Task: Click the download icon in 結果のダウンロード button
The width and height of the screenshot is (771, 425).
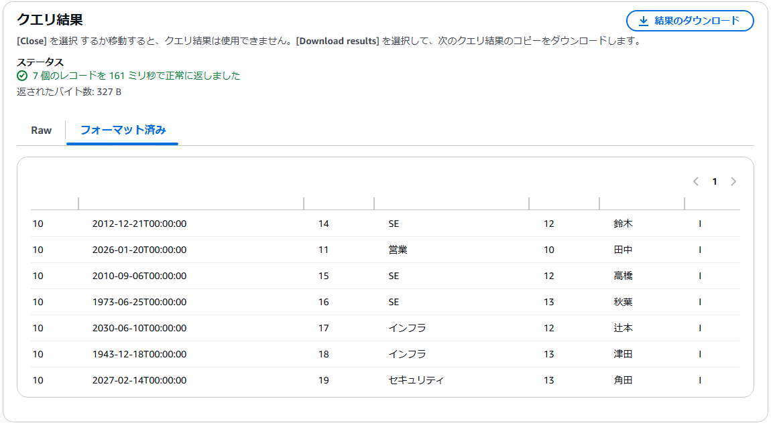Action: pyautogui.click(x=644, y=21)
